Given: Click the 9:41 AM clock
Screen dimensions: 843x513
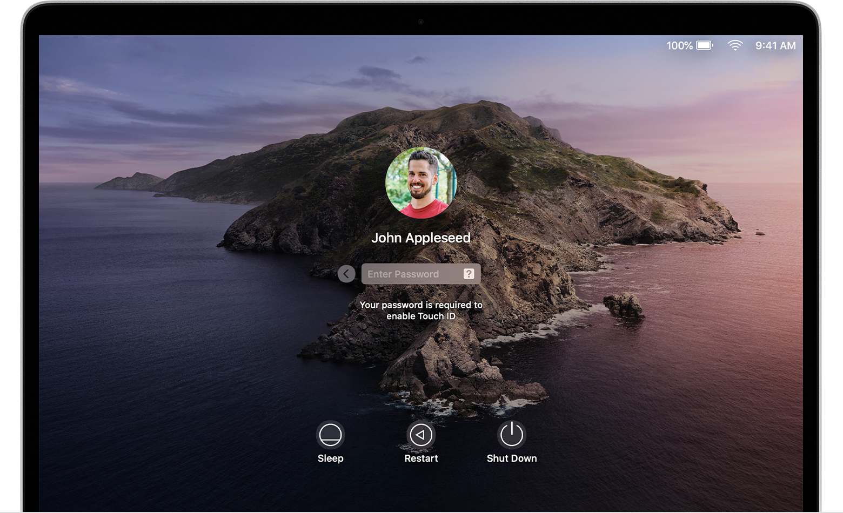Looking at the screenshot, I should click(775, 46).
